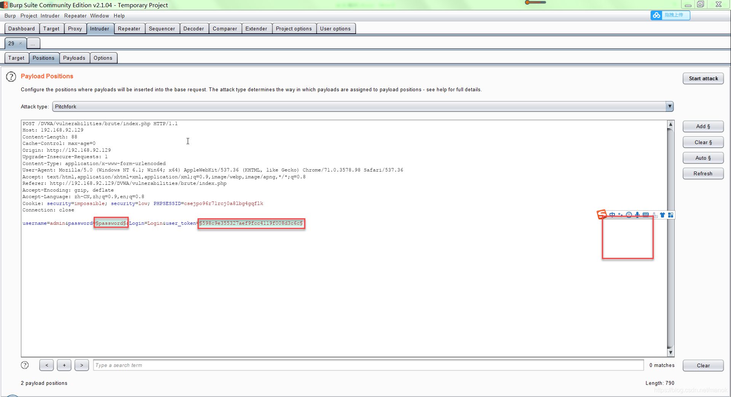Open search help question mark icon
Viewport: 731px width, 397px height.
click(25, 365)
